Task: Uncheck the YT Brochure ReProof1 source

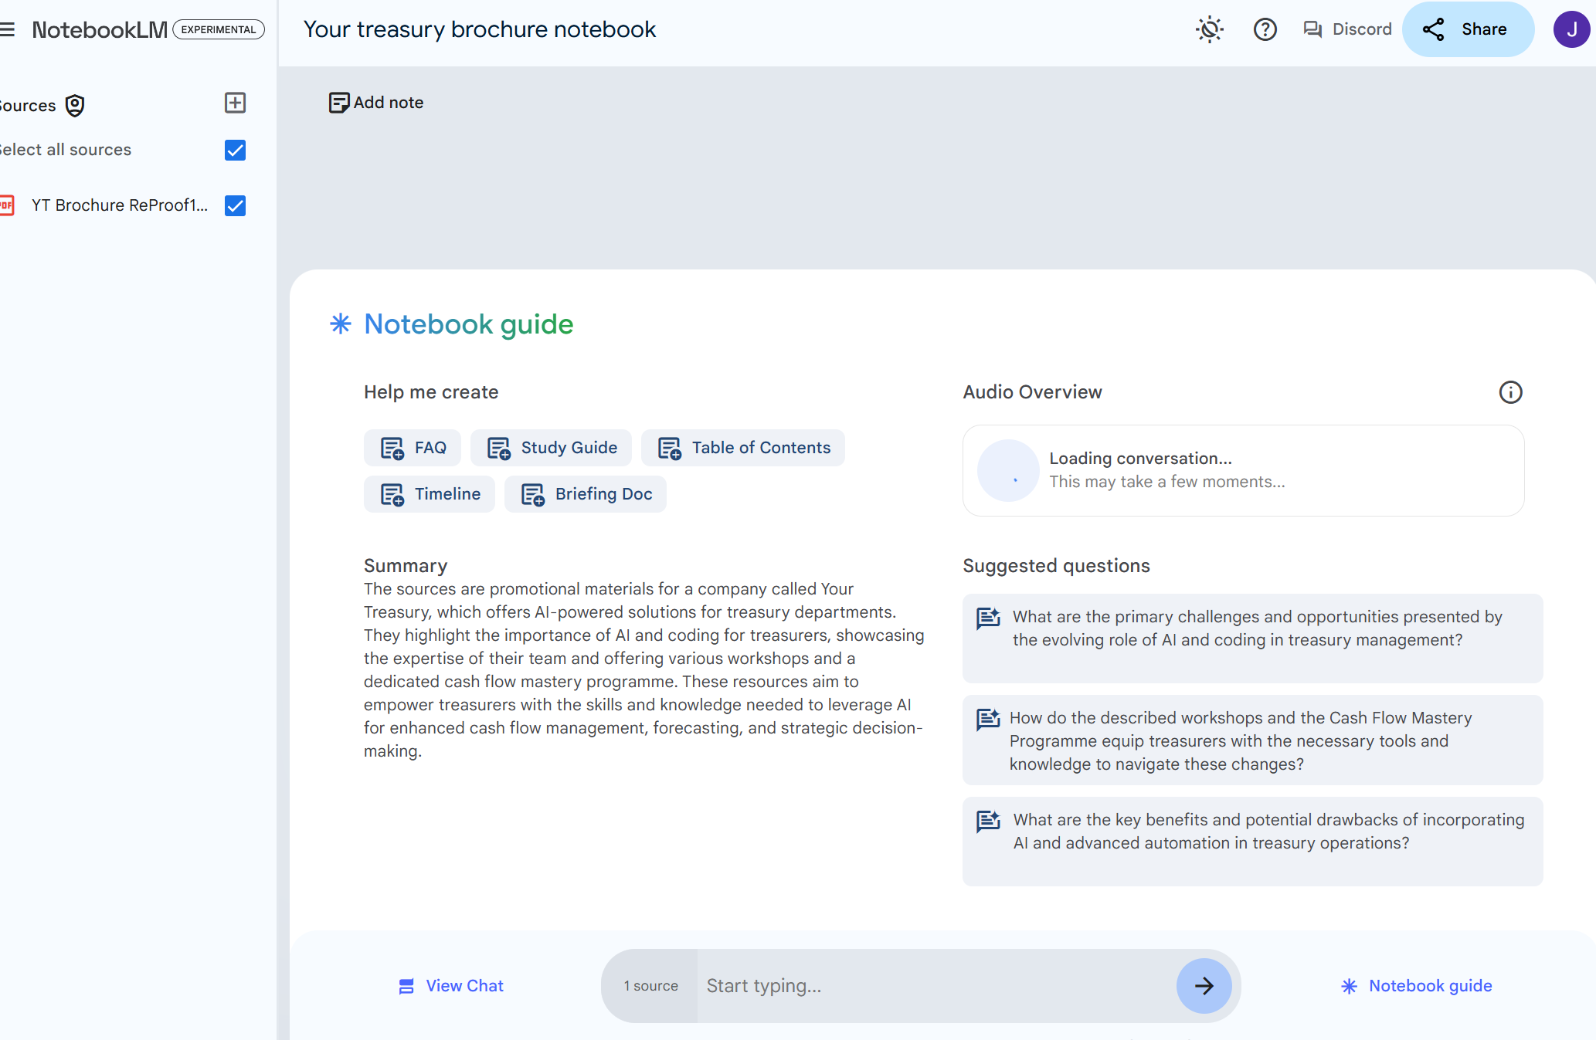Action: tap(235, 205)
